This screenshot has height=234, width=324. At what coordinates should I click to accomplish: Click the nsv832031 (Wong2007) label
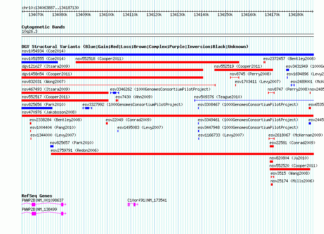(x=44, y=82)
